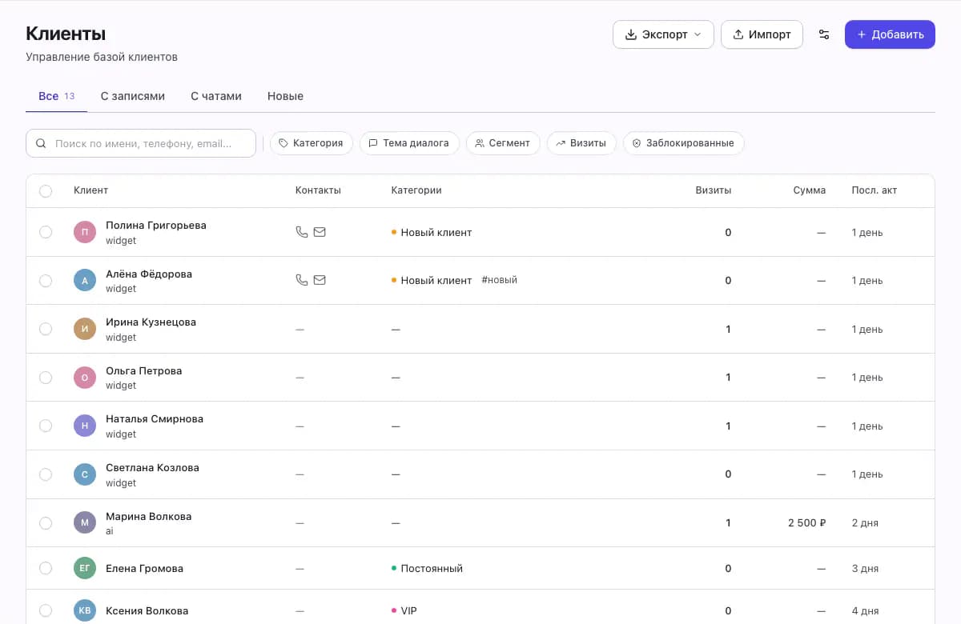
Task: Click the Сумма column header
Action: [810, 190]
